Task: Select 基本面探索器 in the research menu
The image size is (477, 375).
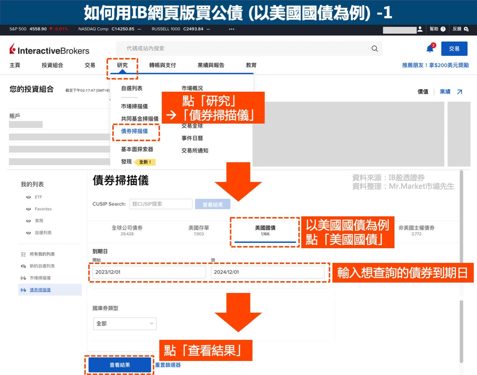Action: point(137,149)
